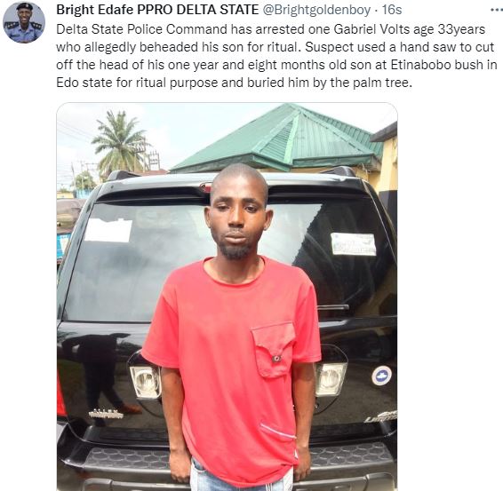Click the 16s tweet timestamp
Viewport: 503px width, 491px height.
(x=392, y=10)
